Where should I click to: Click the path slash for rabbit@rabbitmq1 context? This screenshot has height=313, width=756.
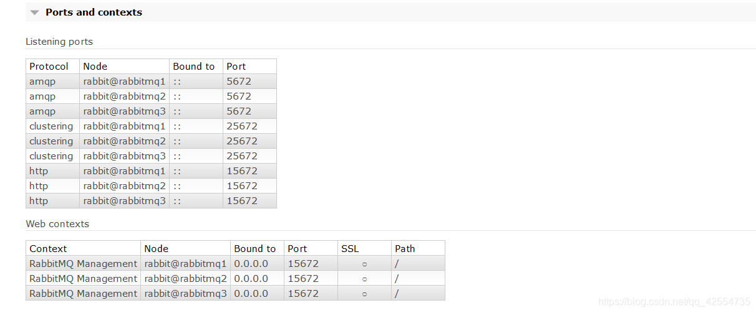click(397, 264)
